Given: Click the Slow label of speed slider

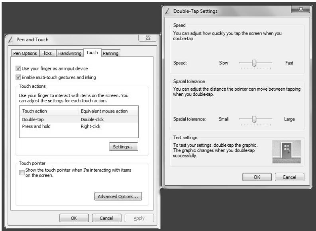Looking at the screenshot, I should click(x=224, y=63).
